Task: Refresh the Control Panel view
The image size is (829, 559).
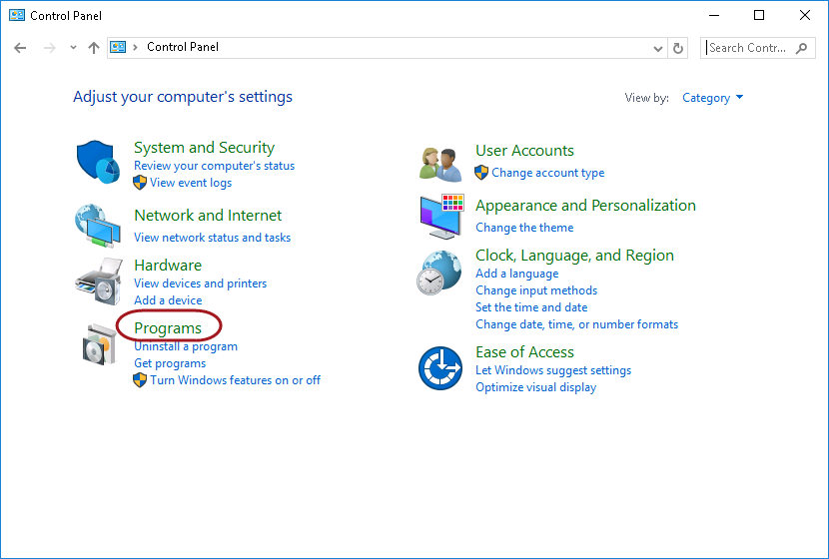Action: pyautogui.click(x=679, y=47)
